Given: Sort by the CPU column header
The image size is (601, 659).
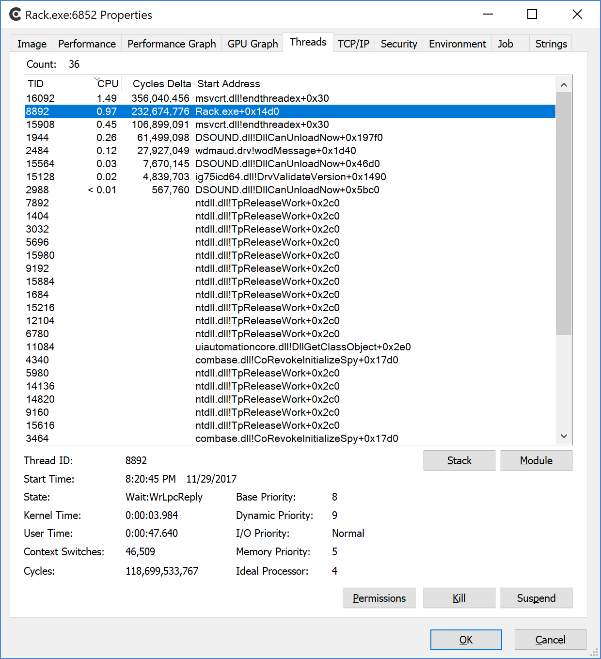Looking at the screenshot, I should coord(97,84).
